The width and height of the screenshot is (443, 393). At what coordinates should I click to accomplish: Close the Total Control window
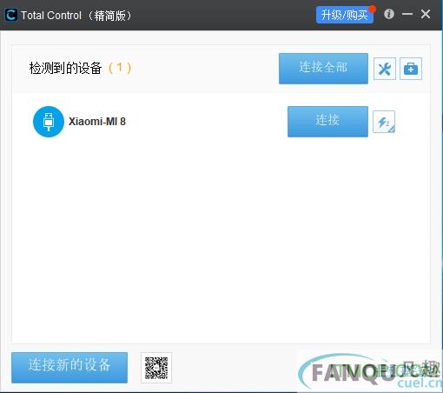(426, 14)
